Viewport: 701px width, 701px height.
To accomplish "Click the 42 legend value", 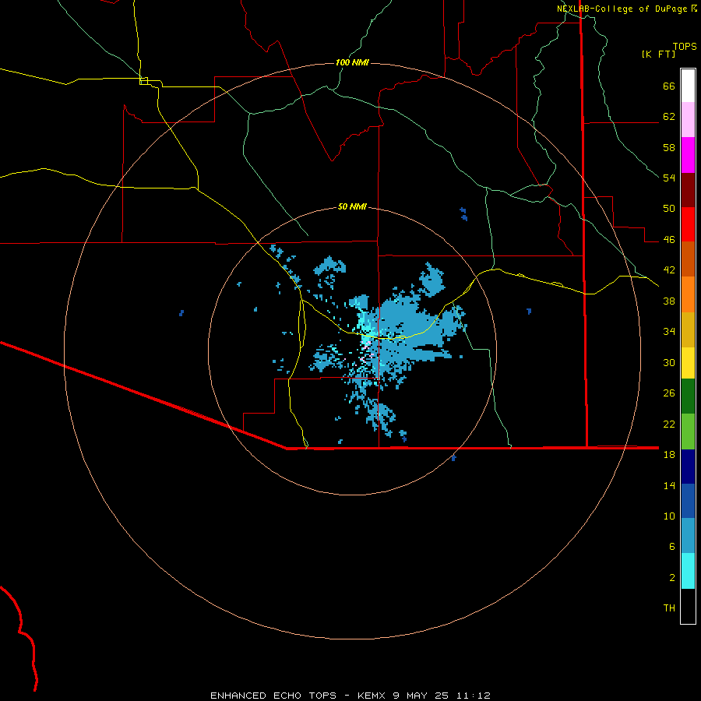I will point(669,270).
